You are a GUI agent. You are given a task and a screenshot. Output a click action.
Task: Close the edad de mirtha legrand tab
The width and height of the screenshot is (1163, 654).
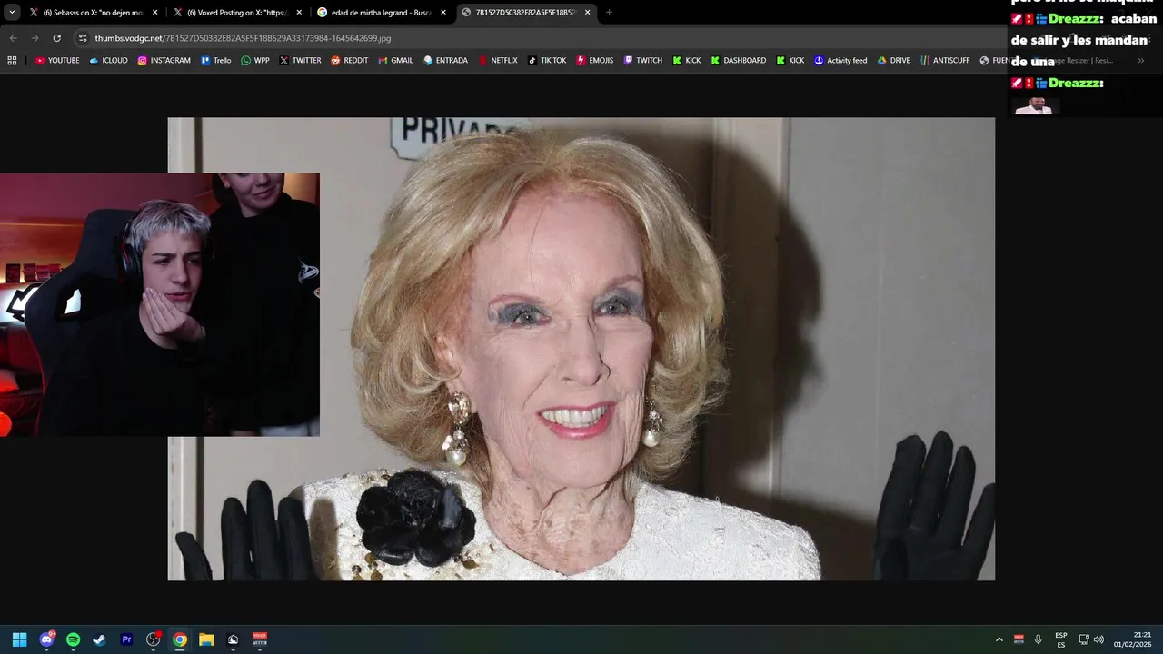[443, 13]
